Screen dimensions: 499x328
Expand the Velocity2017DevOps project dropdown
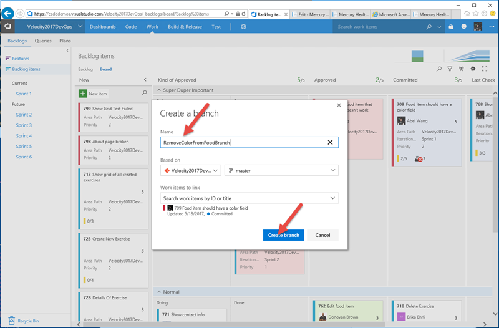(80, 26)
